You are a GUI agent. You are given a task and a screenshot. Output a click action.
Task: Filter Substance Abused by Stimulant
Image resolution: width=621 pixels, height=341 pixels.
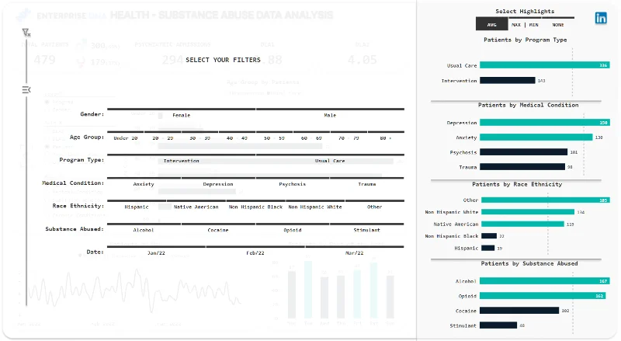367,230
